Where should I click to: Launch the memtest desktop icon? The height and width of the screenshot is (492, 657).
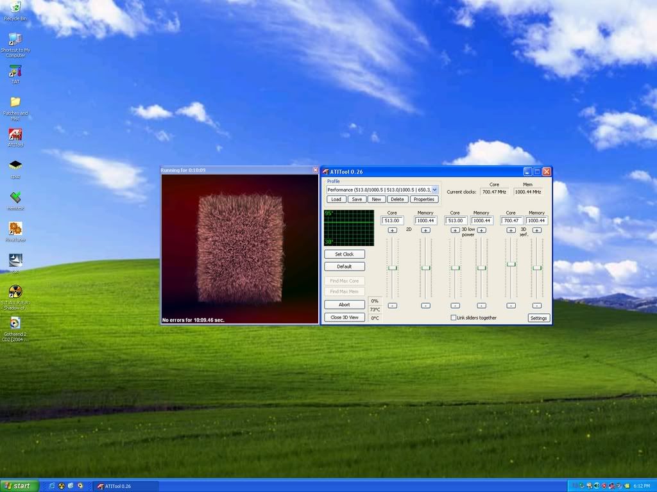pos(15,201)
